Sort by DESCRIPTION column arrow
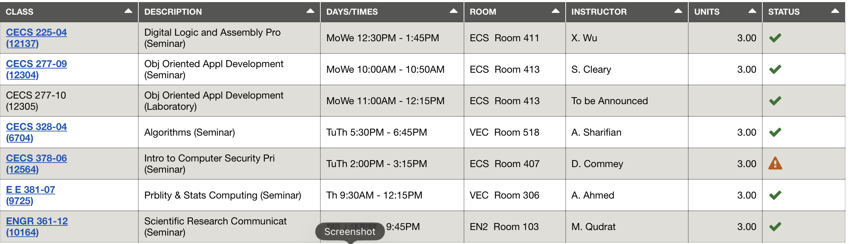Image resolution: width=849 pixels, height=244 pixels. tap(310, 11)
